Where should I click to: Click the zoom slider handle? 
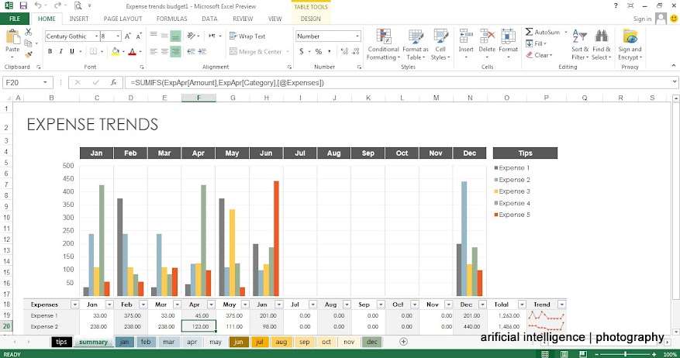click(x=626, y=354)
